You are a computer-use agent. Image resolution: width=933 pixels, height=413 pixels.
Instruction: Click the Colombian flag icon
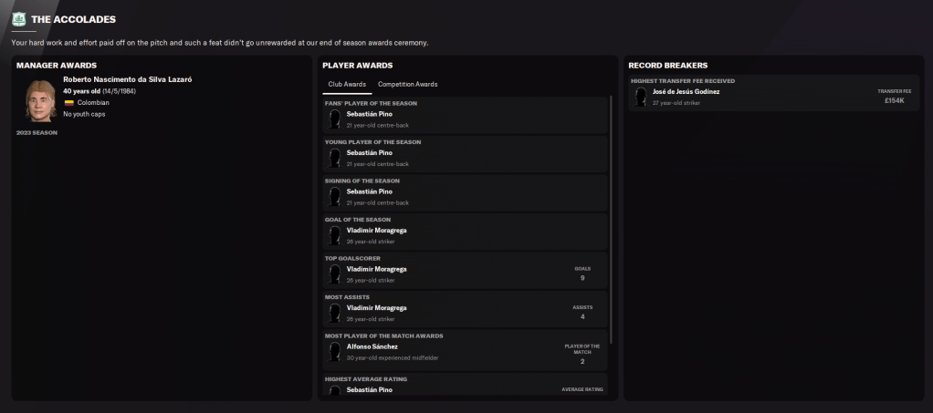click(68, 103)
